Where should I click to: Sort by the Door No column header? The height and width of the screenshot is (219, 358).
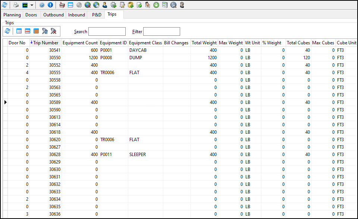coord(19,43)
